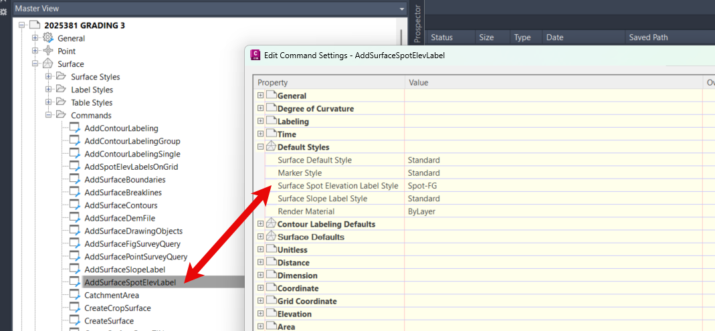
Task: Sort by the Status column header
Action: 451,37
